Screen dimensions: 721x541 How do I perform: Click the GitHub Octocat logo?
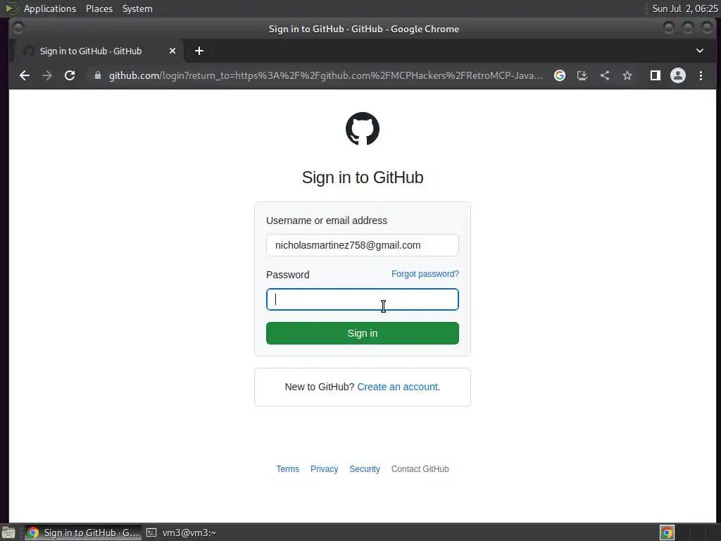point(363,129)
